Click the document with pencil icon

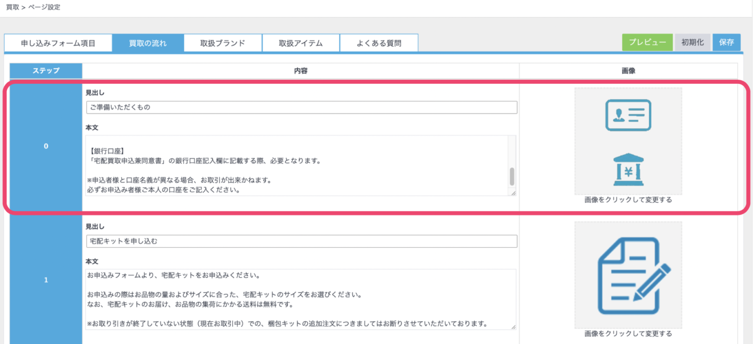[x=628, y=275]
